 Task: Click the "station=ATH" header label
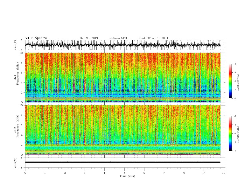tap(118, 38)
